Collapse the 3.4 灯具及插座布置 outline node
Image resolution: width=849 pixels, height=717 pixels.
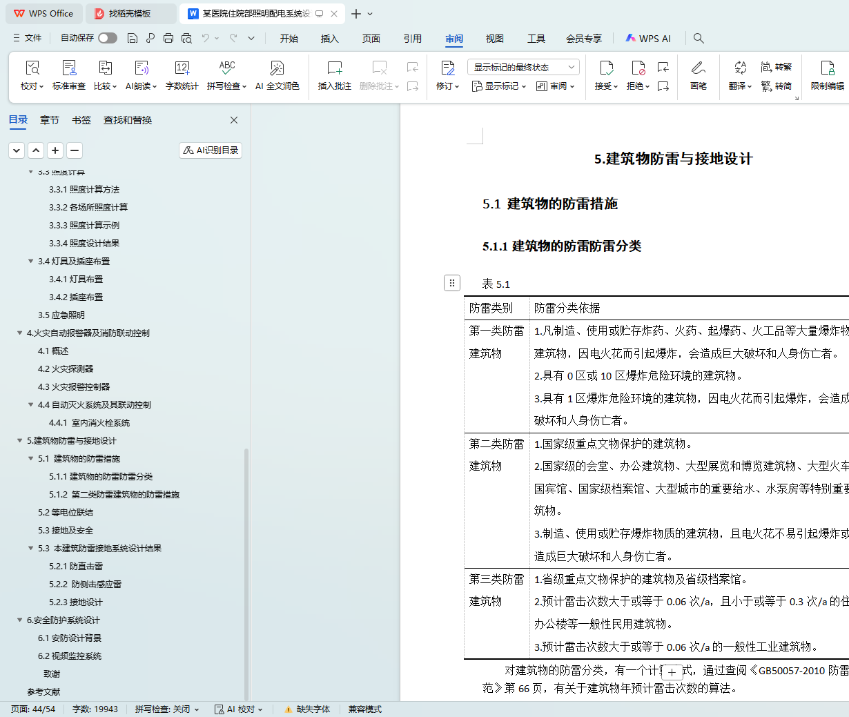pos(30,261)
